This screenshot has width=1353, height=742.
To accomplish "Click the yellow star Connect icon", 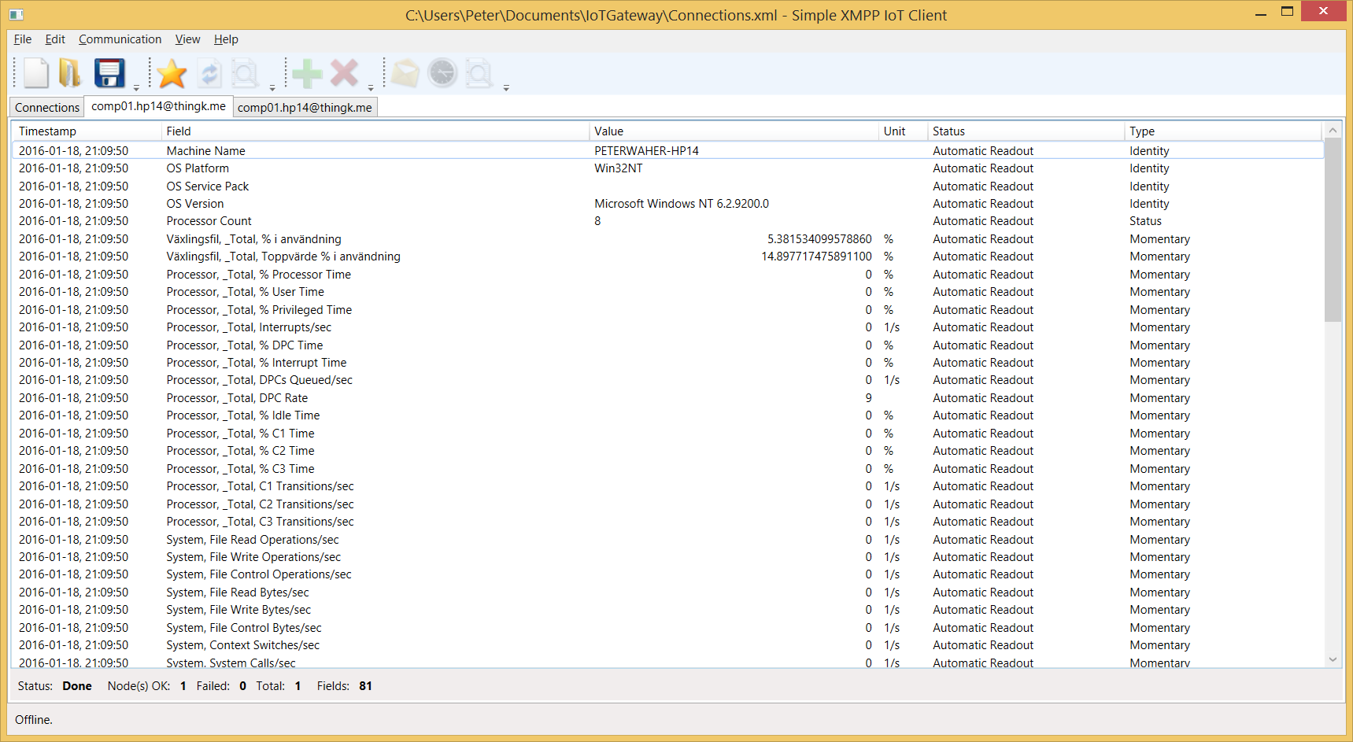I will [172, 74].
